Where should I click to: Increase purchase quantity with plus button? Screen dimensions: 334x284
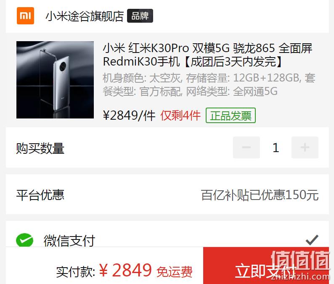point(305,147)
